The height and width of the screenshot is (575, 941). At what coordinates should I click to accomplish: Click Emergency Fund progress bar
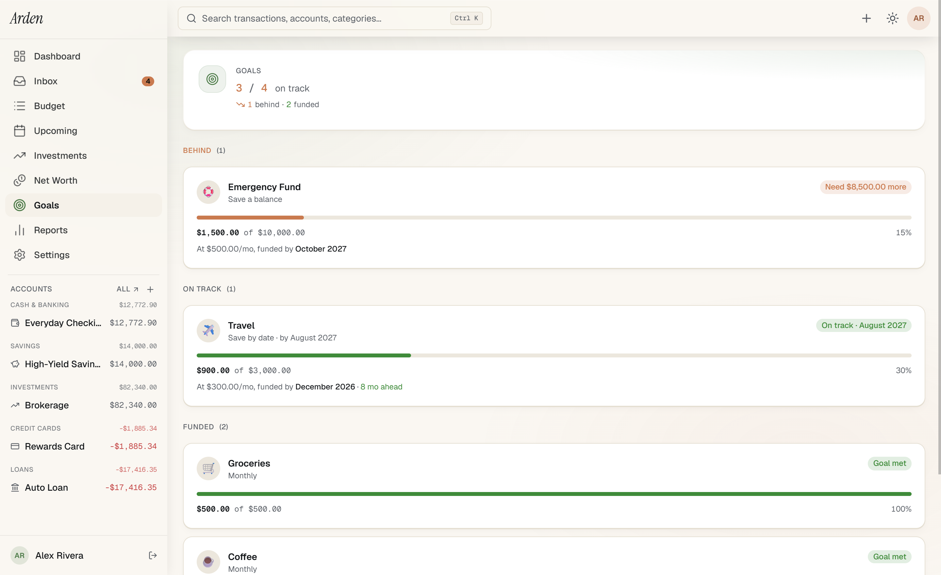[x=554, y=218]
